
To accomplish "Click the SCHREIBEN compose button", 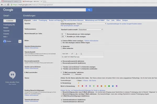I will point(10,21).
